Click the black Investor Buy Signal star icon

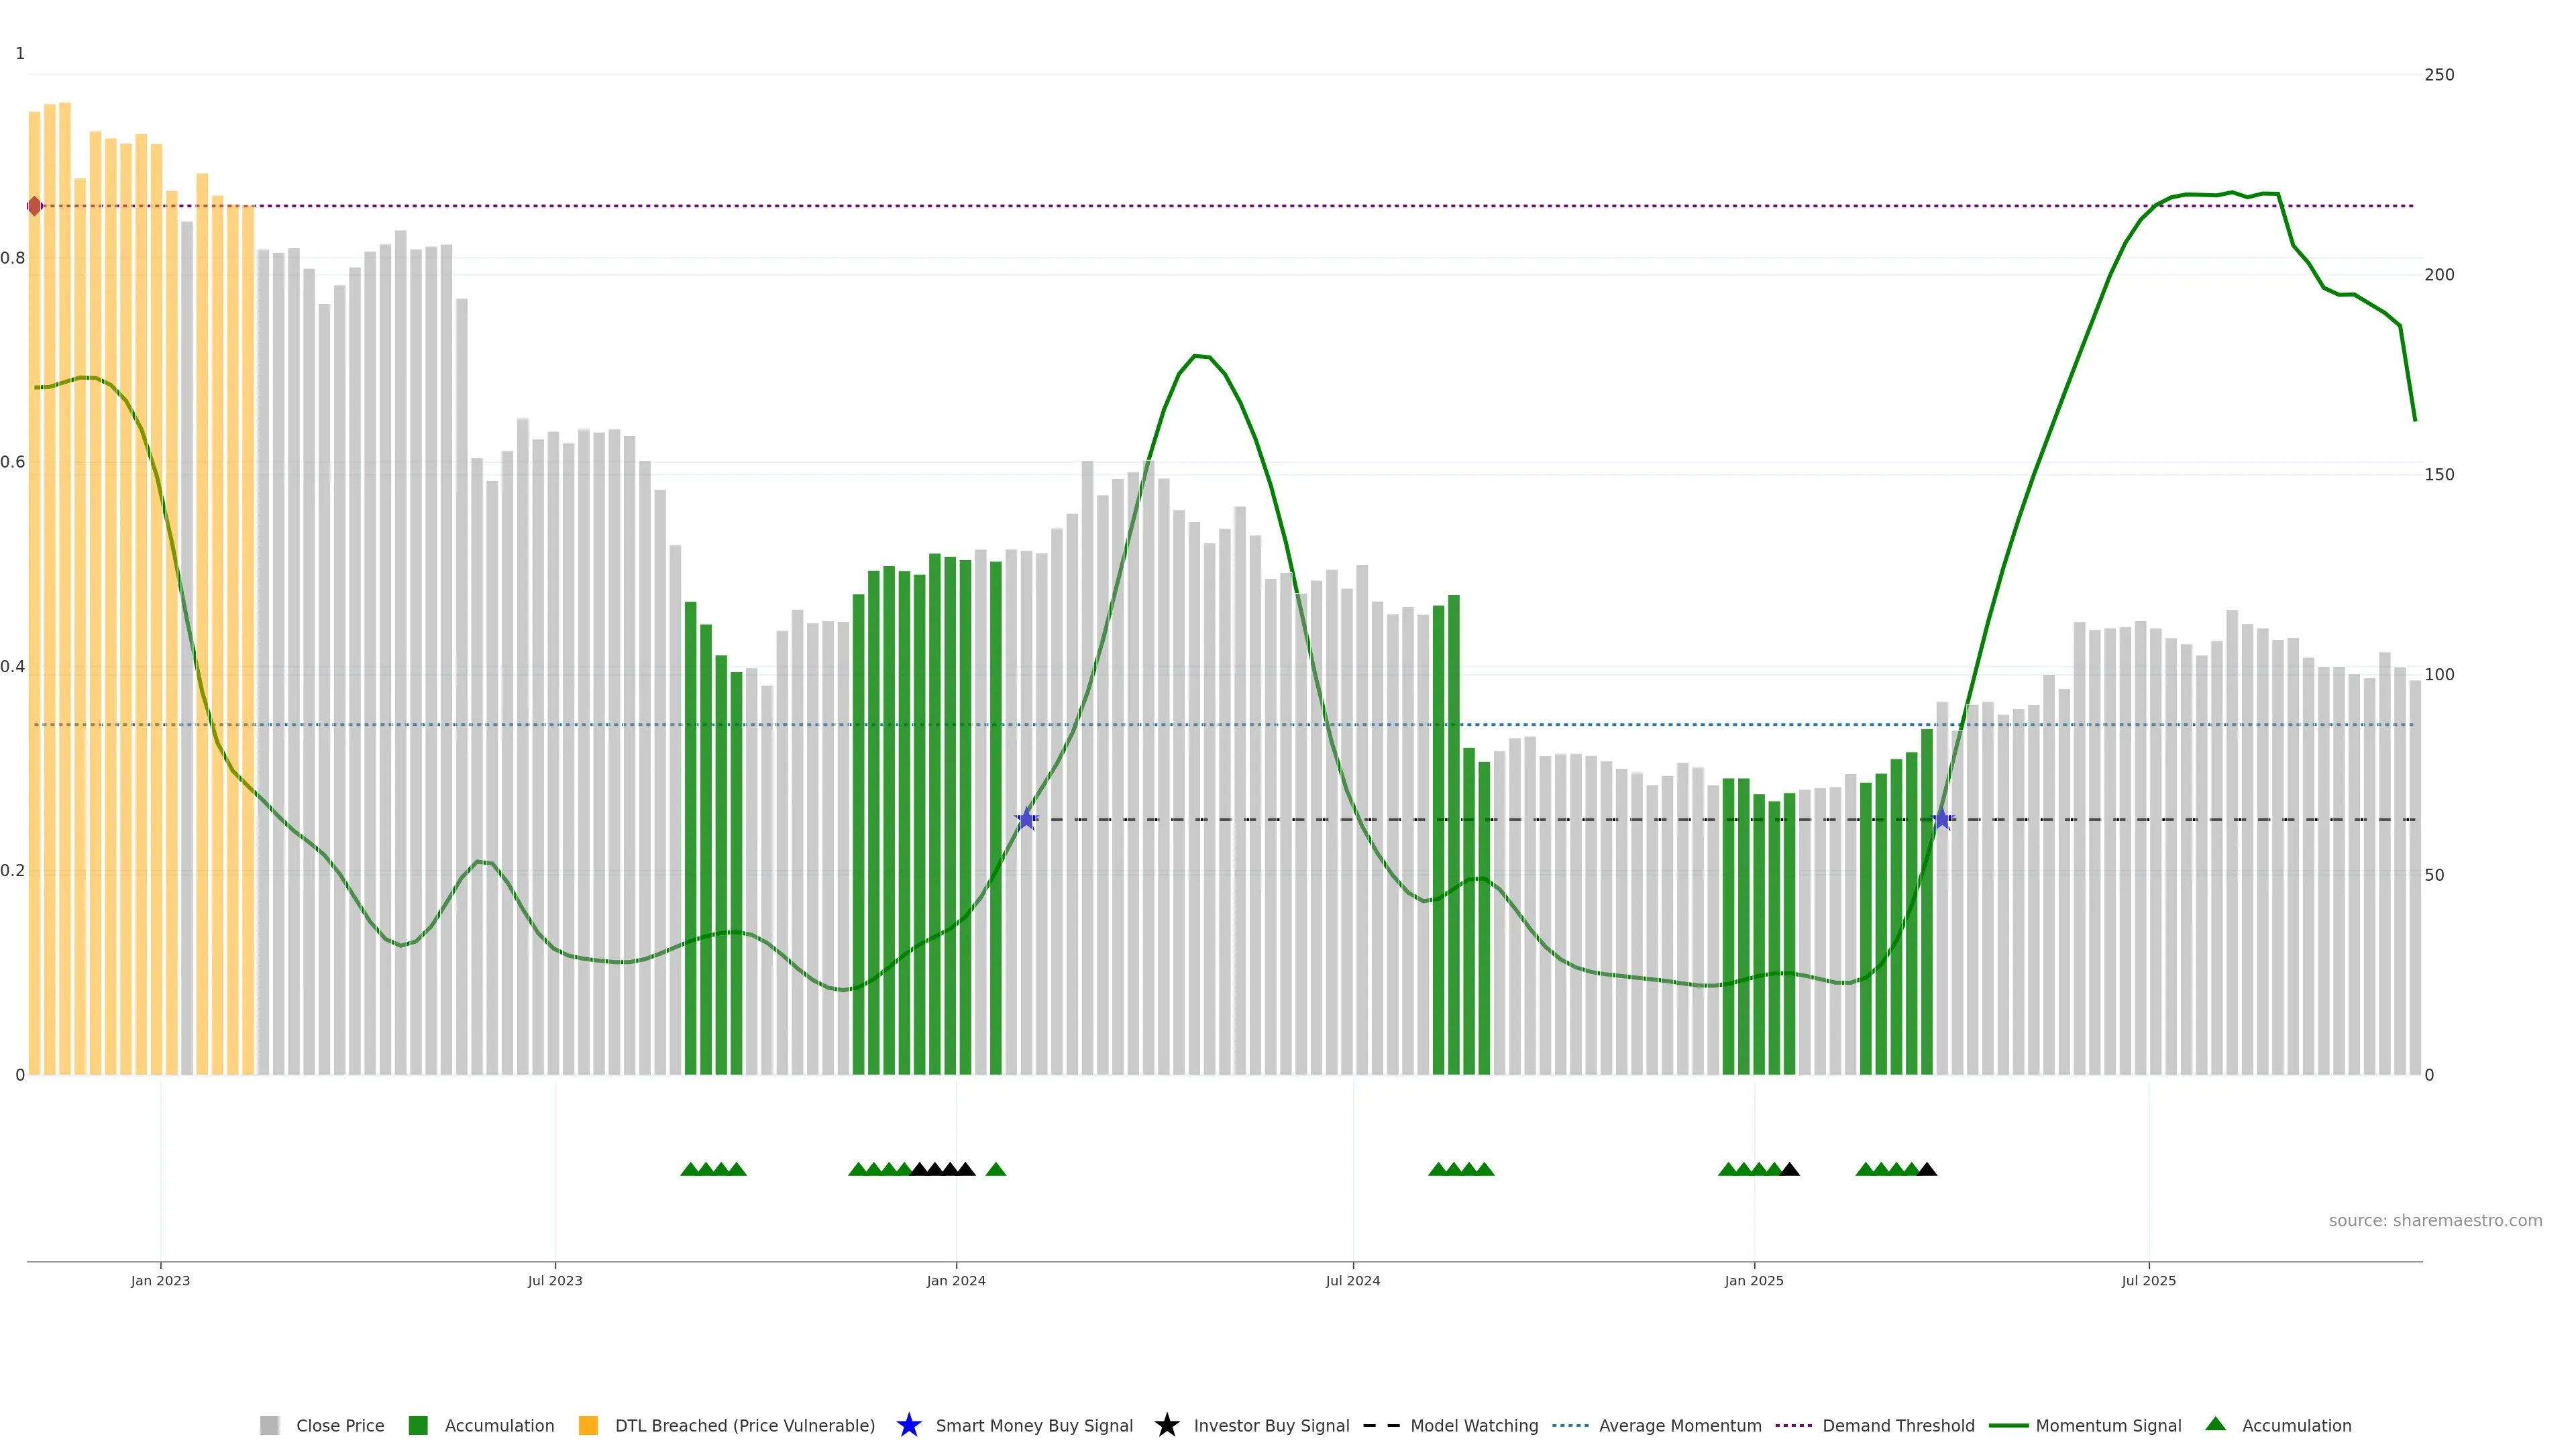(1166, 1425)
